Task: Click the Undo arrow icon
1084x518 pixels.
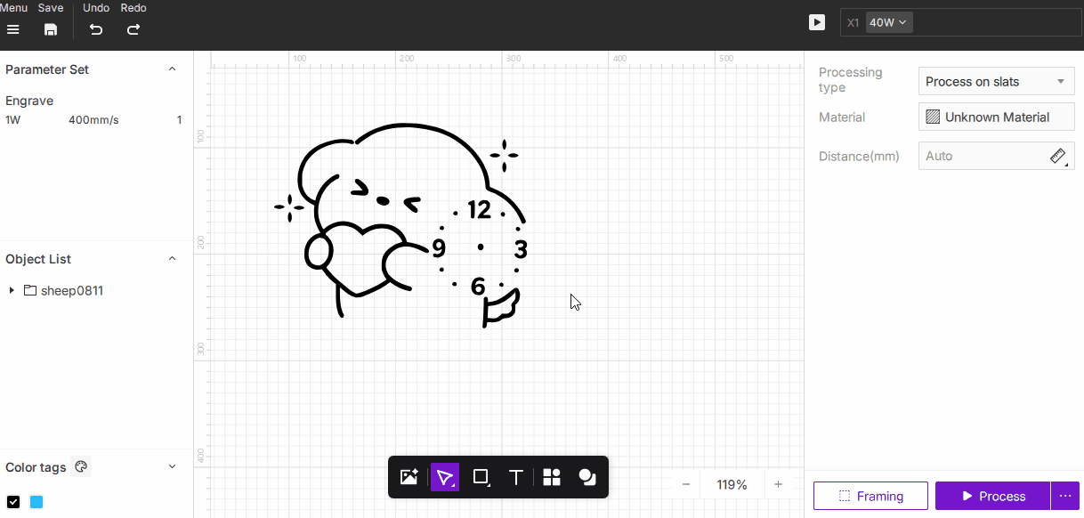Action: coord(96,29)
